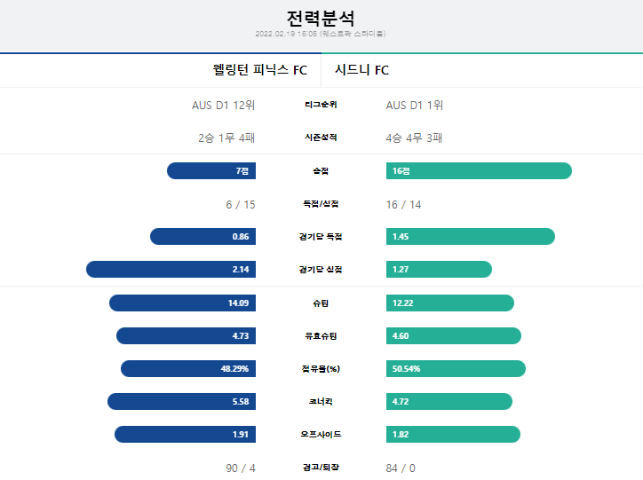Click the green 1.45 goals-per-game bar
The image size is (643, 480).
pos(471,236)
